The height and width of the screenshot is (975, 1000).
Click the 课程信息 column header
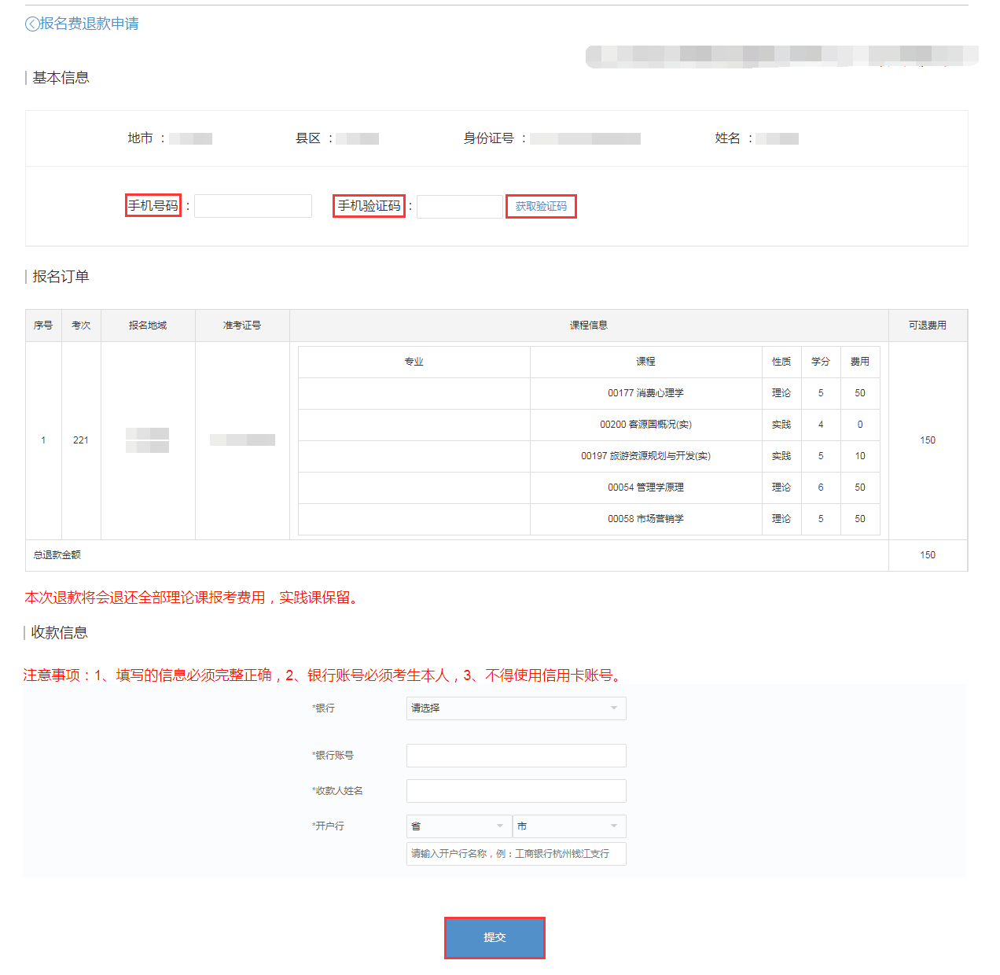[x=589, y=325]
